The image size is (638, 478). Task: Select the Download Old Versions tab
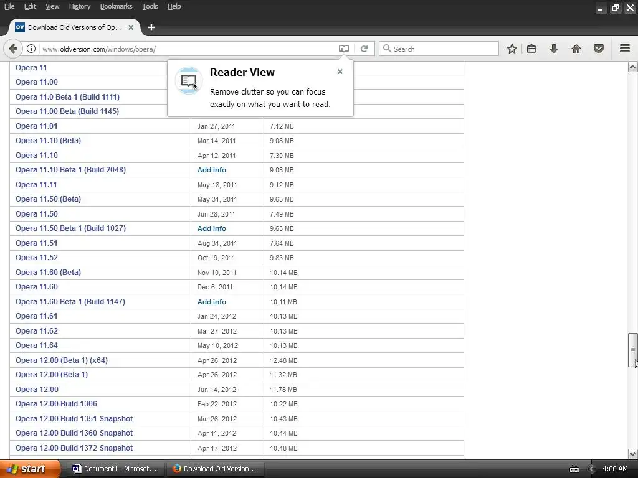coord(75,27)
